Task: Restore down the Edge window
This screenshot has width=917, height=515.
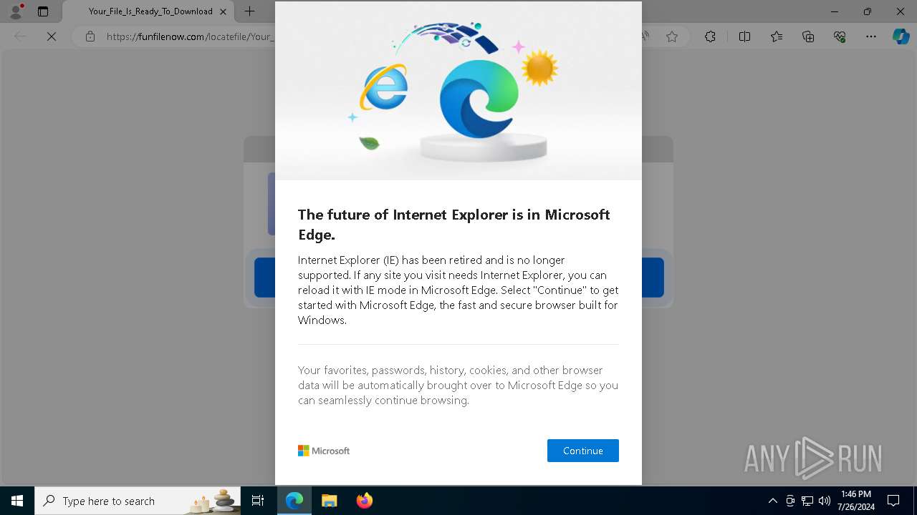Action: point(868,11)
